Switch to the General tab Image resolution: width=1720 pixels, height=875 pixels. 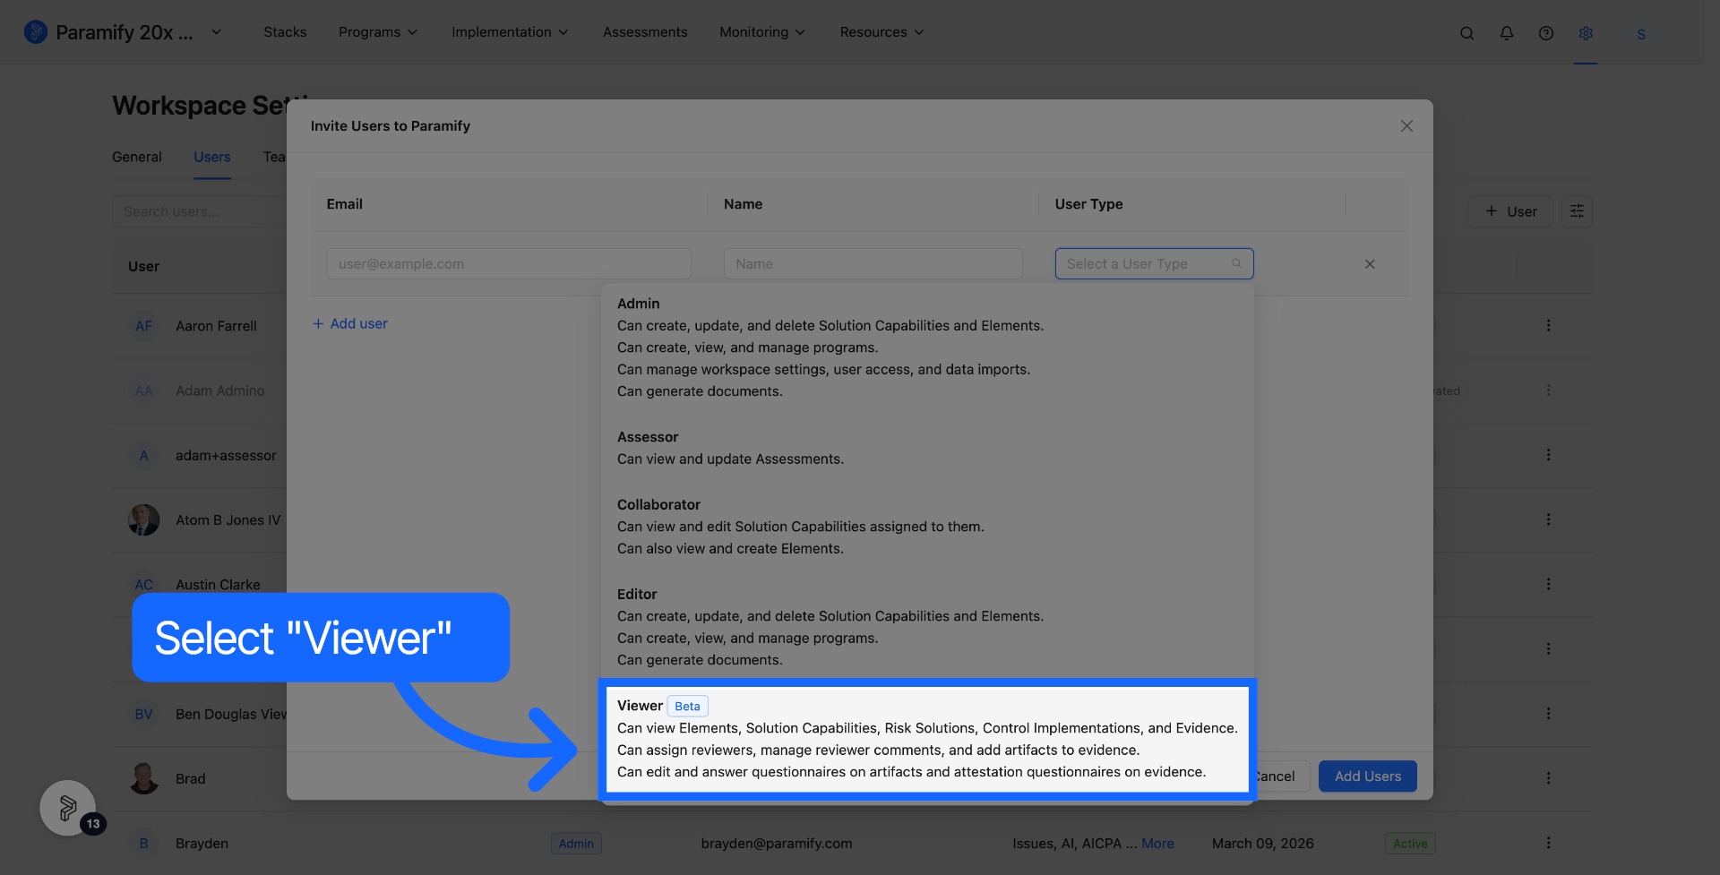pos(137,157)
